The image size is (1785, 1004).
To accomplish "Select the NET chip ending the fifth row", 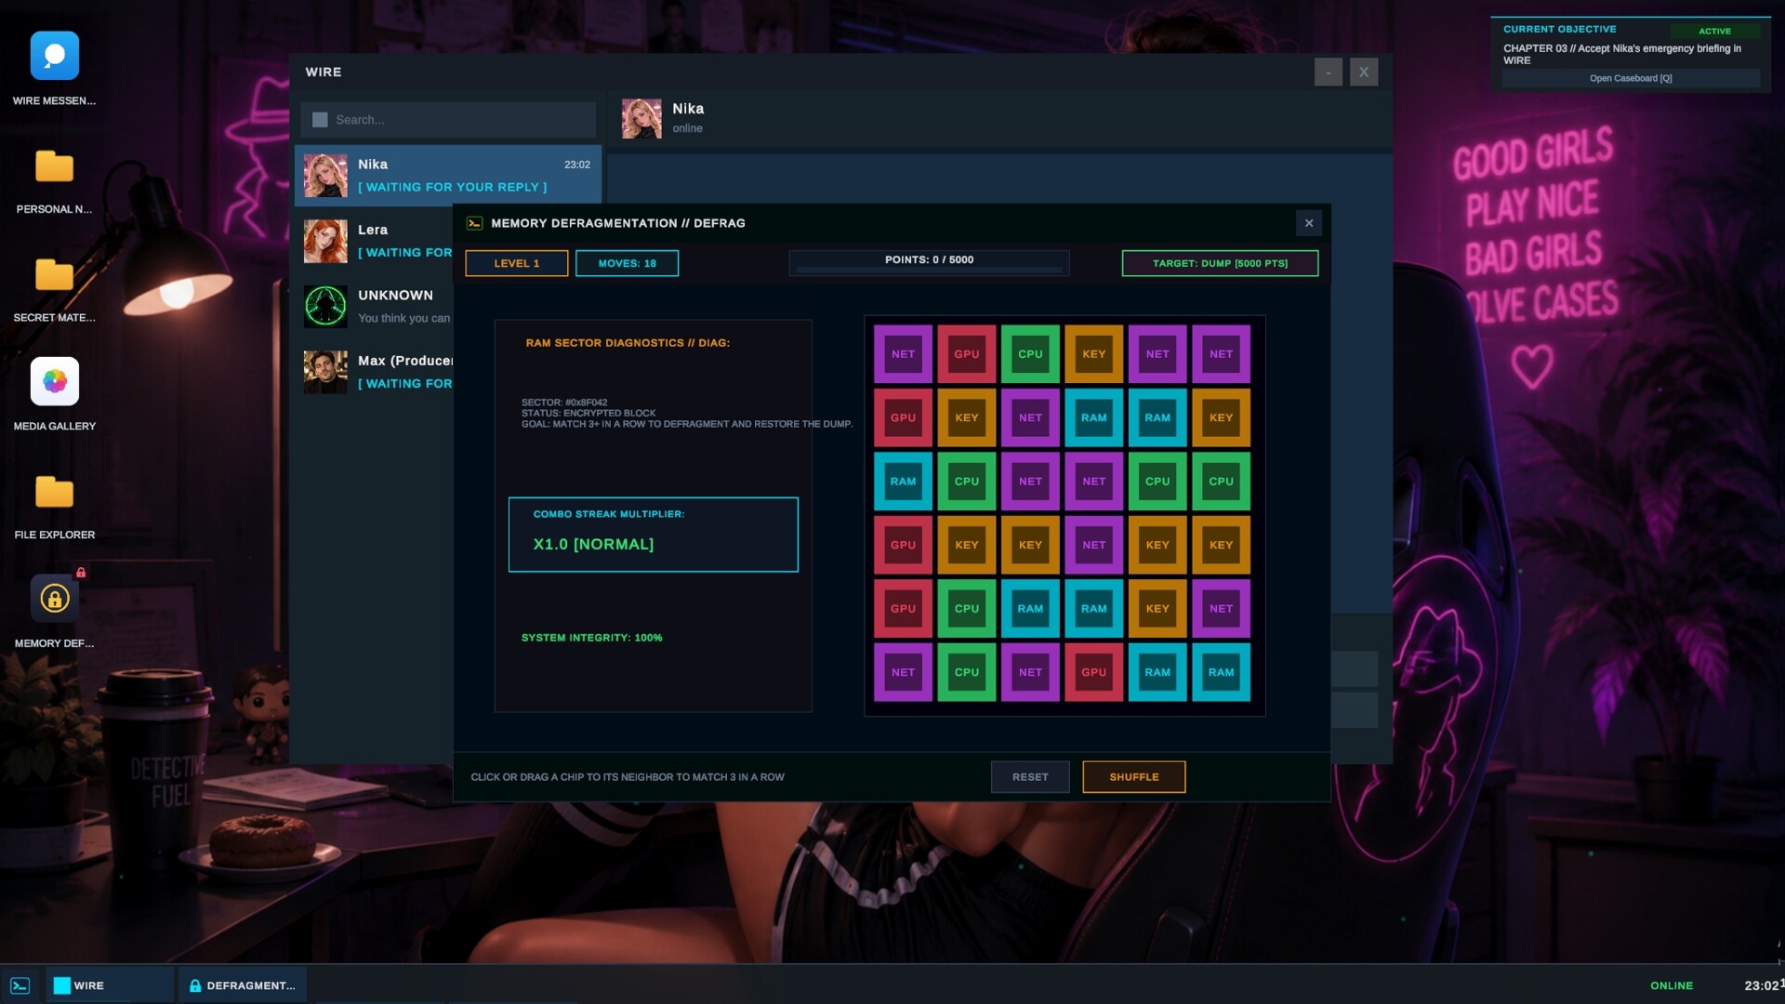I will tap(1221, 609).
